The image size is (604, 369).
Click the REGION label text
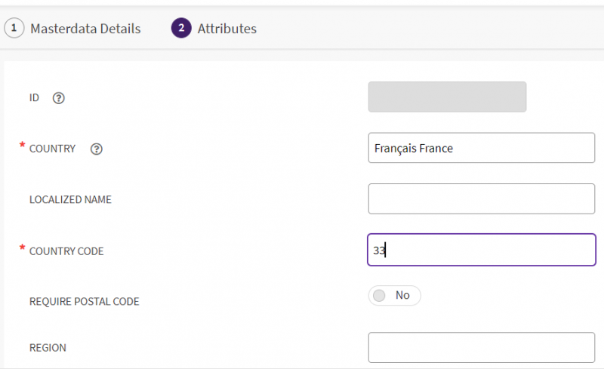point(48,348)
